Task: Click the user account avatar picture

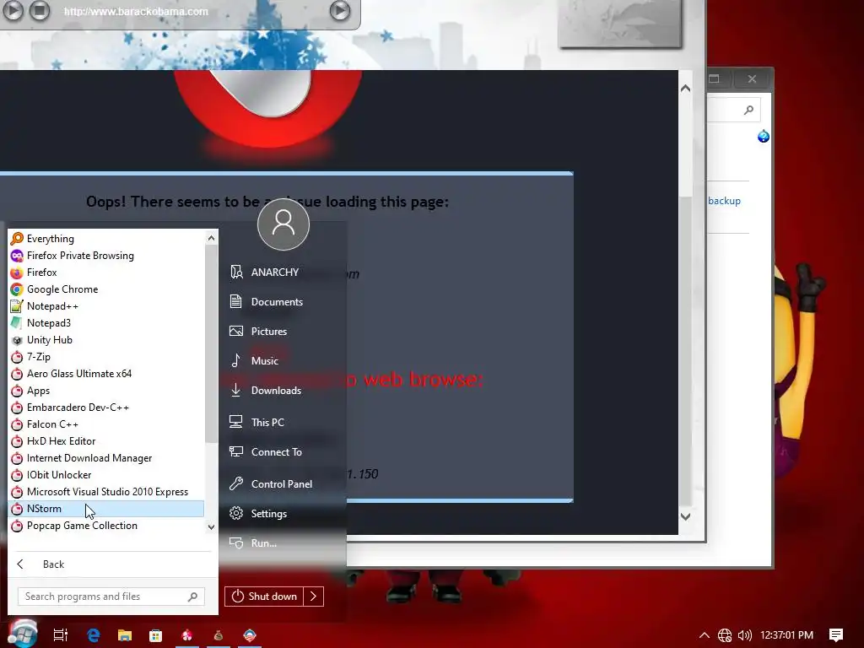Action: tap(283, 224)
